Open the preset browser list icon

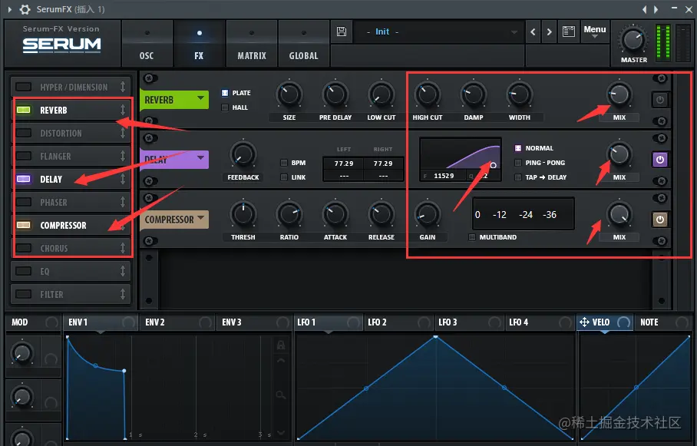tap(569, 31)
